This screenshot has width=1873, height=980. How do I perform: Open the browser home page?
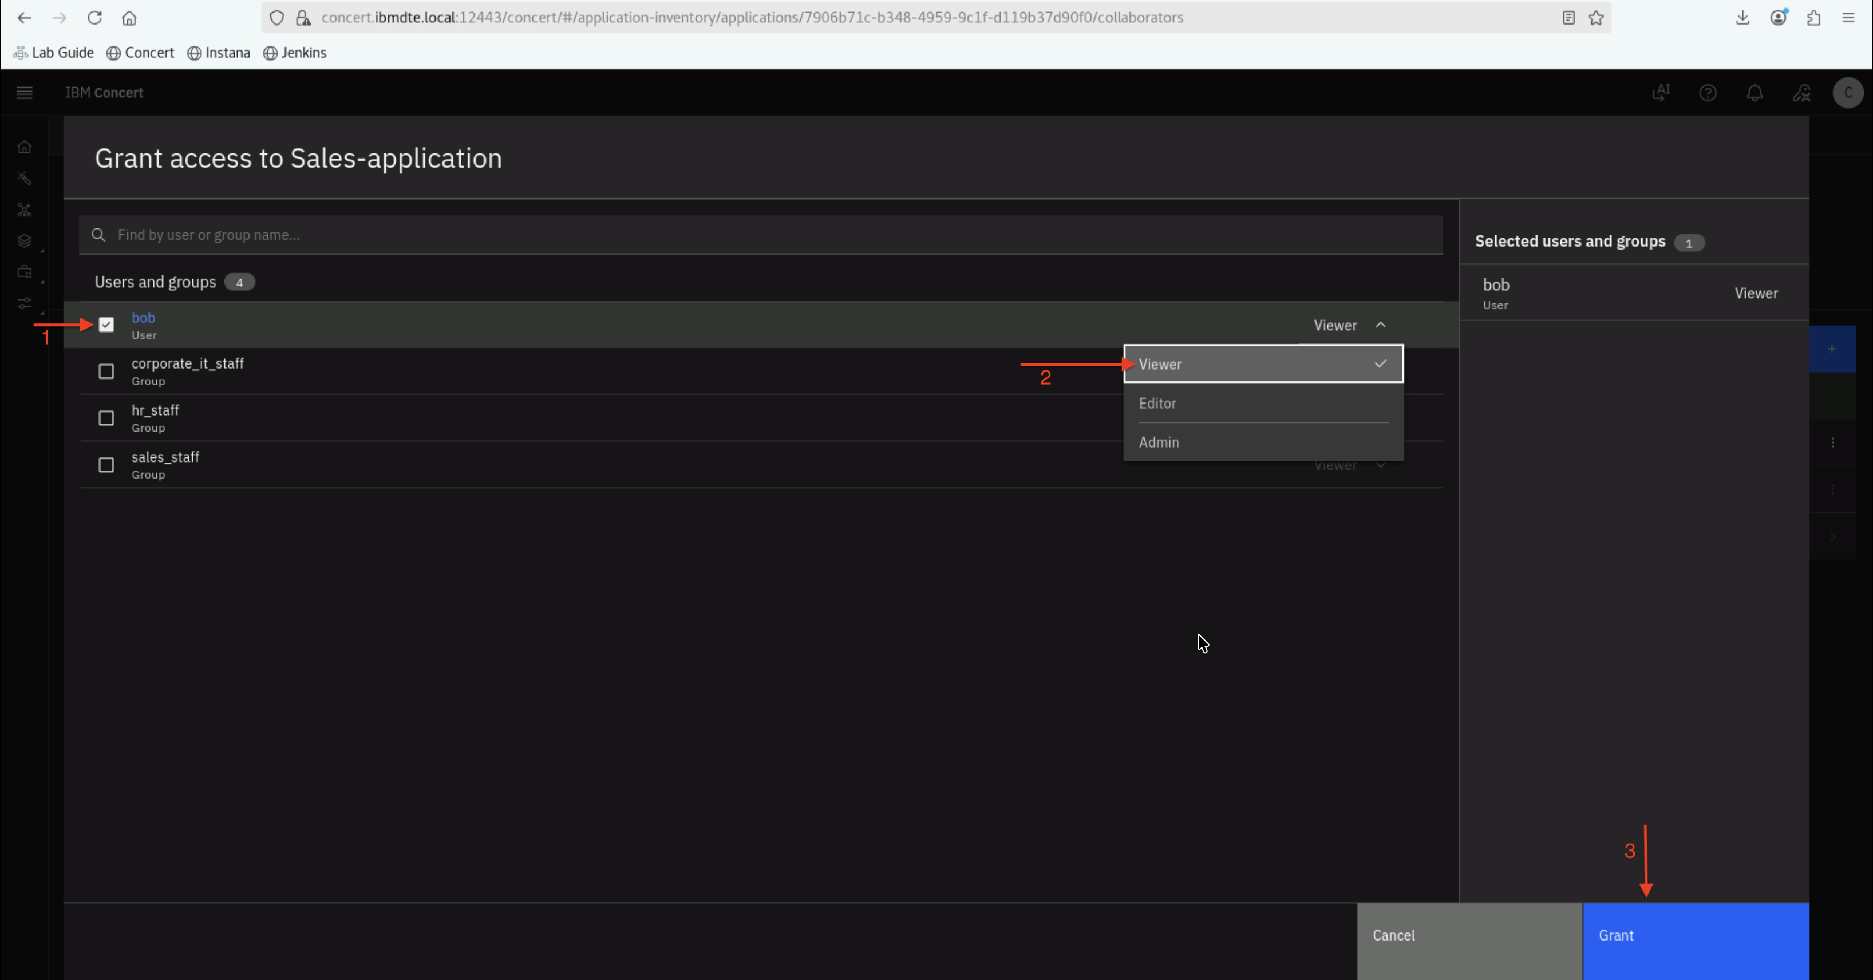[x=129, y=17]
